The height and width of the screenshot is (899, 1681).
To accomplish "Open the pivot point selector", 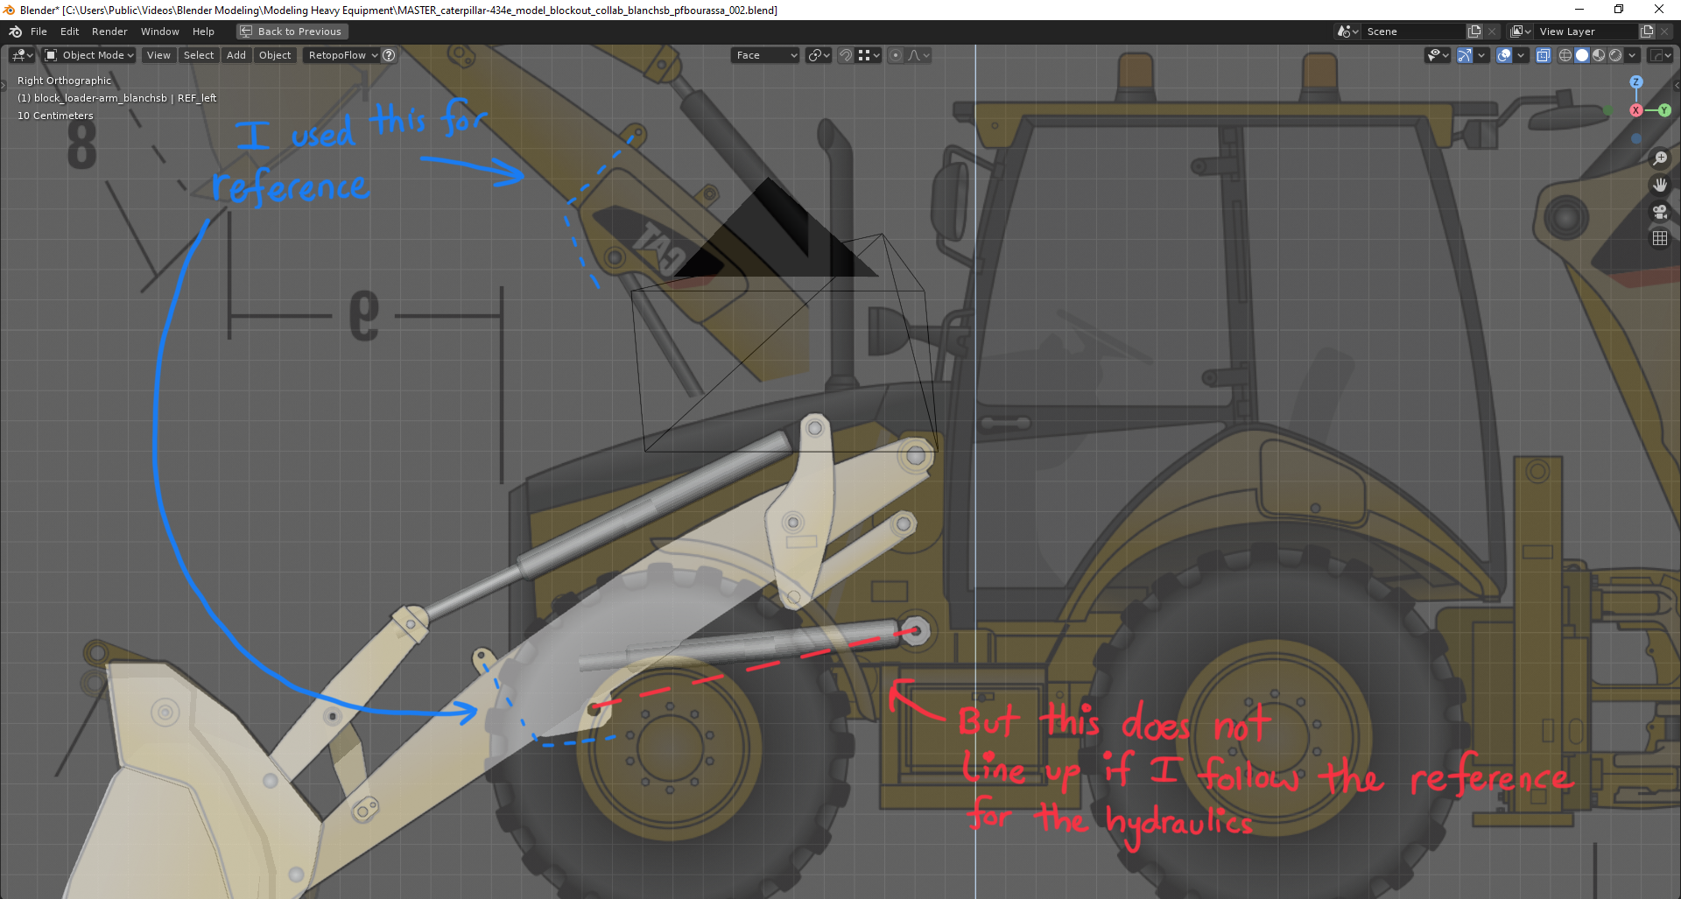I will tap(819, 55).
